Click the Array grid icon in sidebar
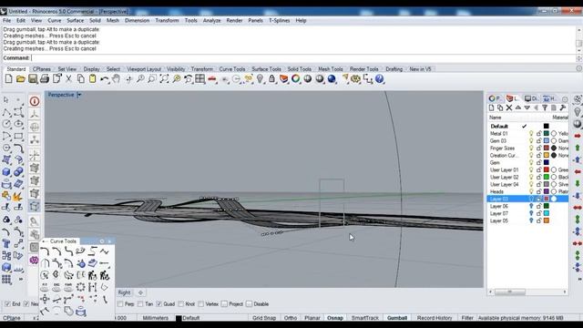The height and width of the screenshot is (328, 583). tap(6, 280)
